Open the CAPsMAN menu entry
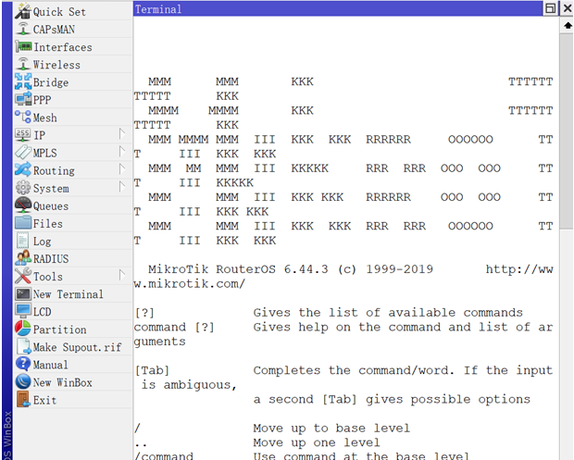574x460 pixels. 54,30
